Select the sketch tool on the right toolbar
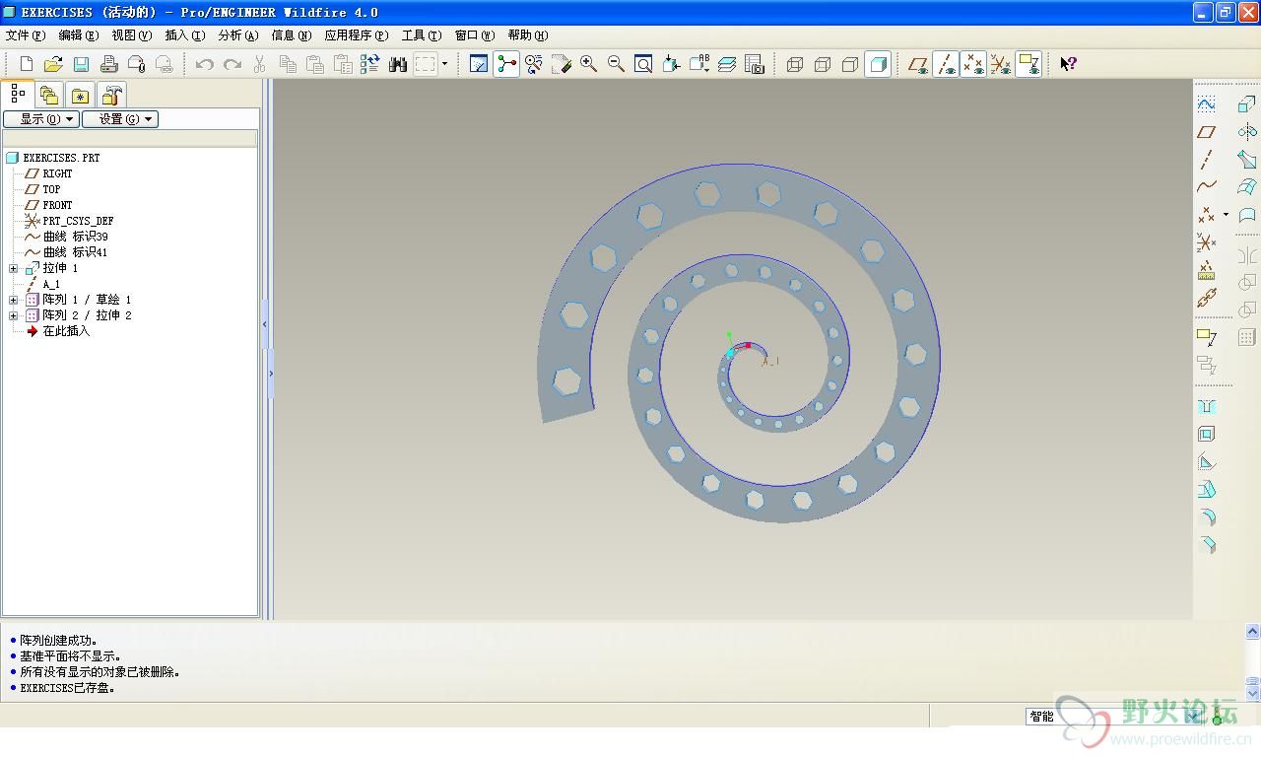The height and width of the screenshot is (757, 1261). coord(1206,103)
